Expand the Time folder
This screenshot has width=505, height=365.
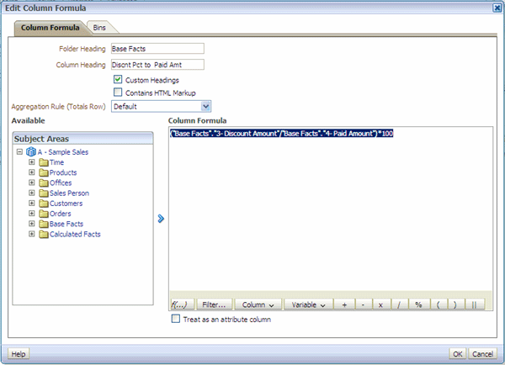tap(32, 162)
